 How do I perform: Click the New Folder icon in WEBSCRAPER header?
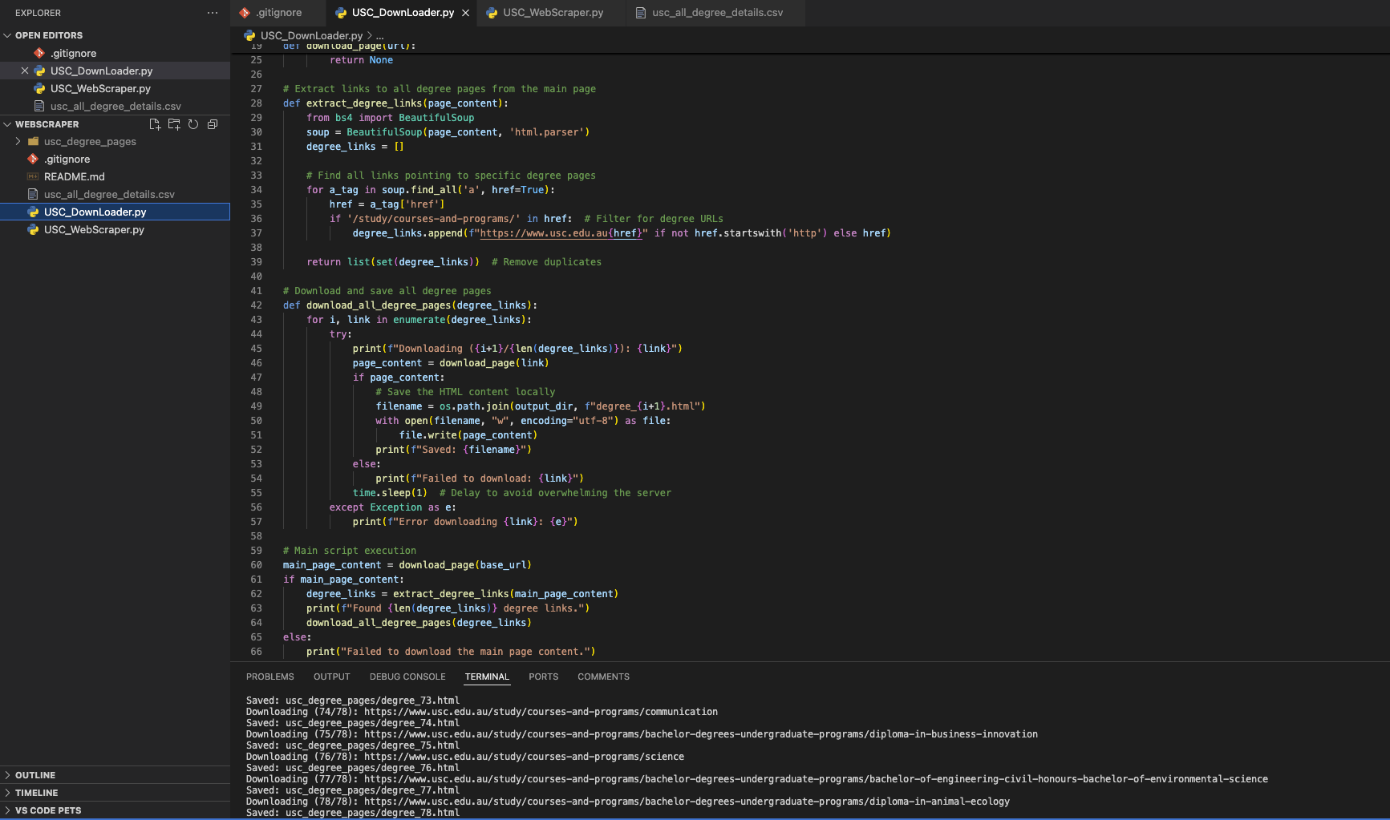pyautogui.click(x=174, y=124)
